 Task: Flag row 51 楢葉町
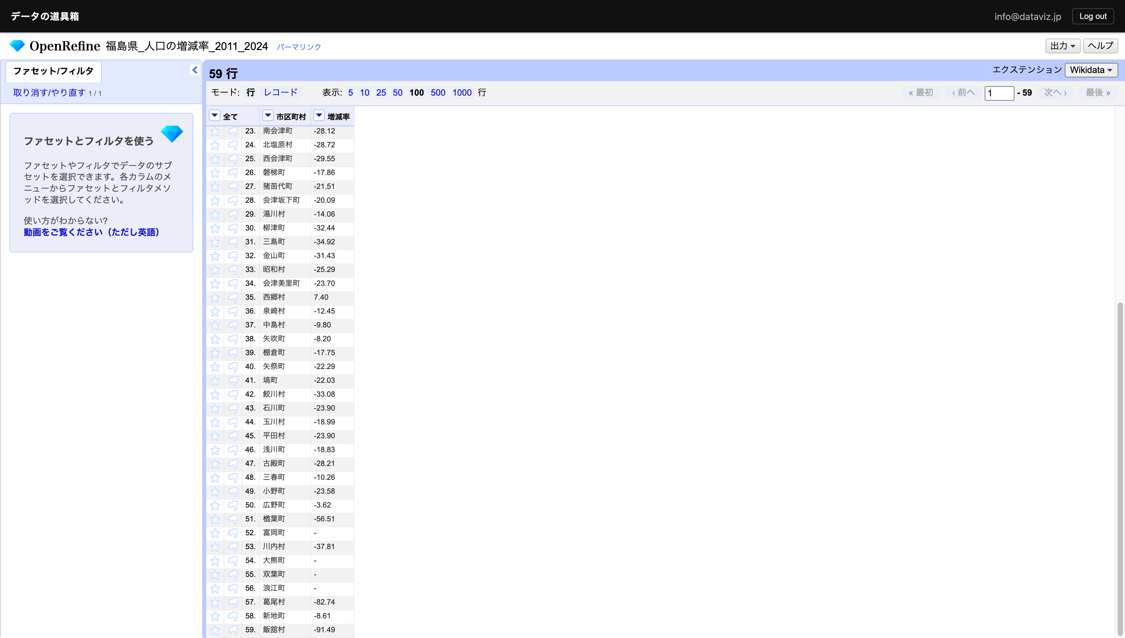click(x=233, y=519)
